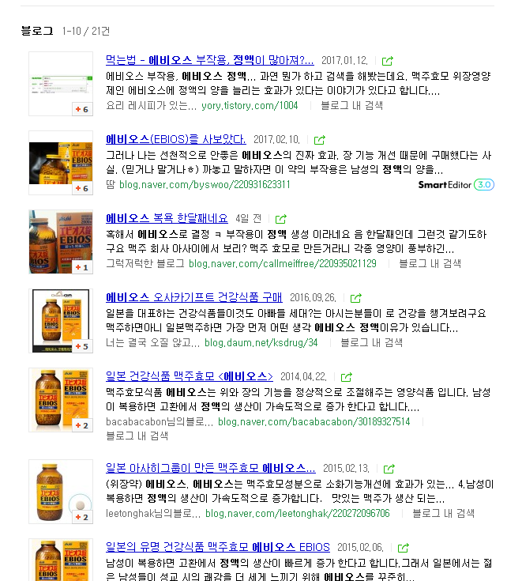
Task: Click '블로그 내 검색' under the bacabacabon result
Action: (137, 435)
